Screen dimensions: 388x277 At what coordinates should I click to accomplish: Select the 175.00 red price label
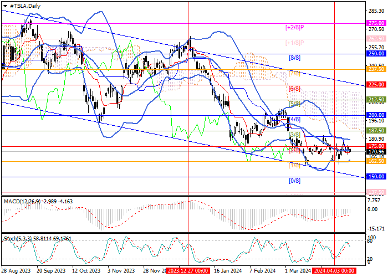pyautogui.click(x=376, y=146)
